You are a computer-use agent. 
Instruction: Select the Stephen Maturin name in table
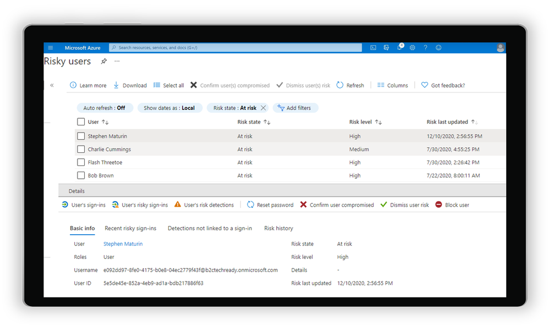click(x=107, y=136)
